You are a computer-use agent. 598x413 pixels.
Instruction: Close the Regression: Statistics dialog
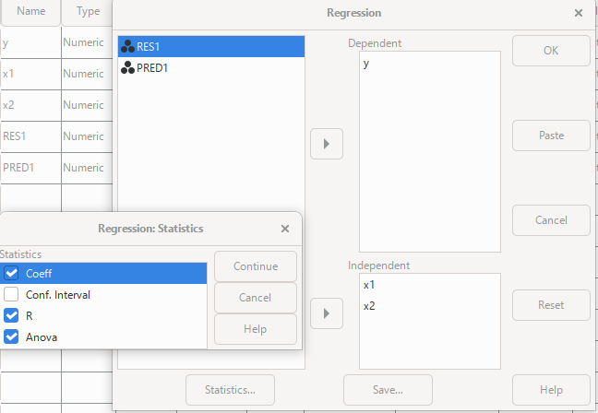[x=285, y=229]
